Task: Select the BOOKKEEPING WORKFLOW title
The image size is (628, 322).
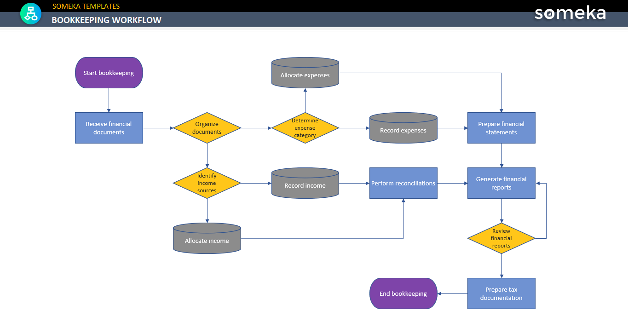Action: [107, 20]
